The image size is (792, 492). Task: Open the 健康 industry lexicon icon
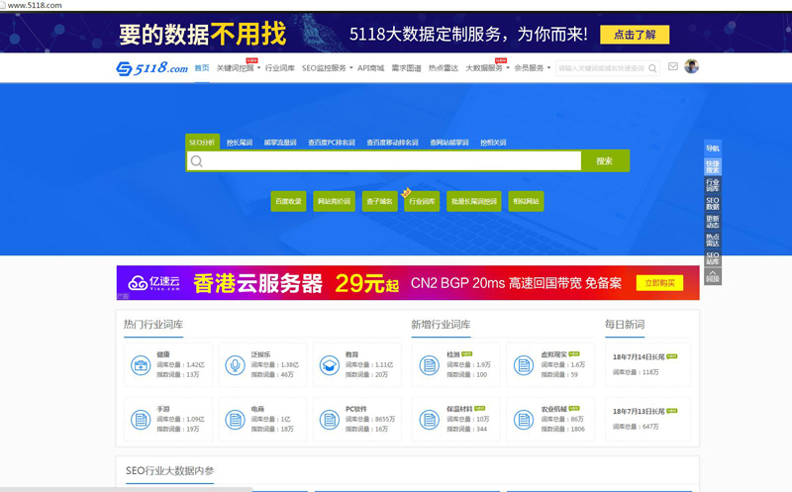pos(141,365)
